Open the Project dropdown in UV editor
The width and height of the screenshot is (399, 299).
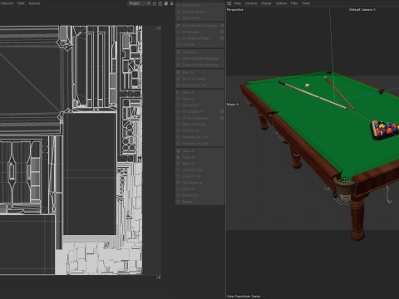pyautogui.click(x=140, y=3)
